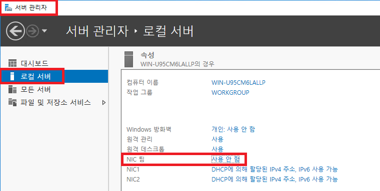
Task: Click the WORKGROUP link
Action: tap(230, 93)
